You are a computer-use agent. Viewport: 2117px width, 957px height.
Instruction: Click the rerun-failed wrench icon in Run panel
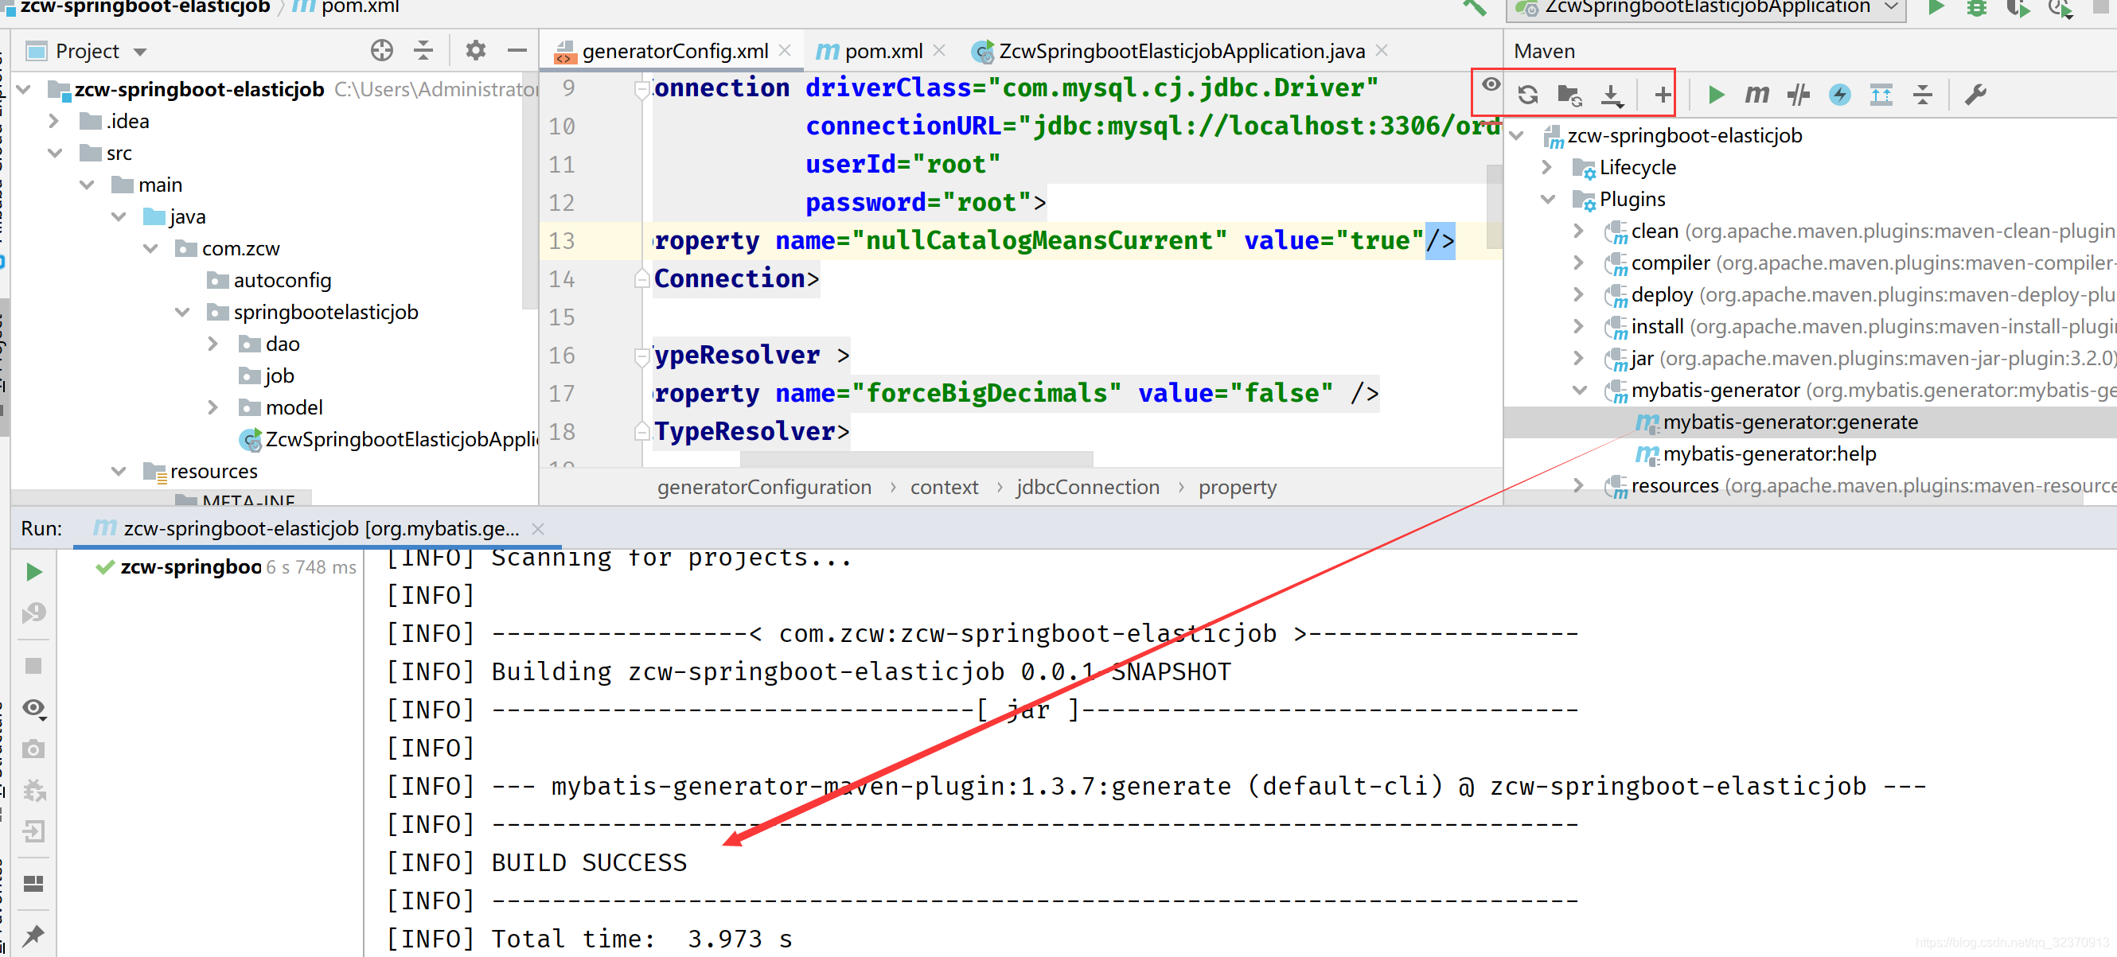click(33, 613)
